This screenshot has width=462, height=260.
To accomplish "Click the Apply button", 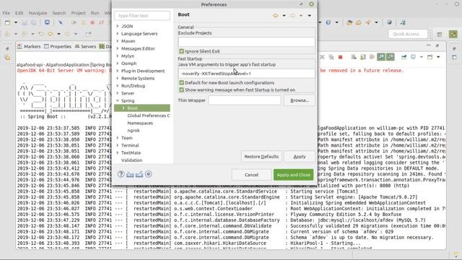I will click(x=300, y=157).
